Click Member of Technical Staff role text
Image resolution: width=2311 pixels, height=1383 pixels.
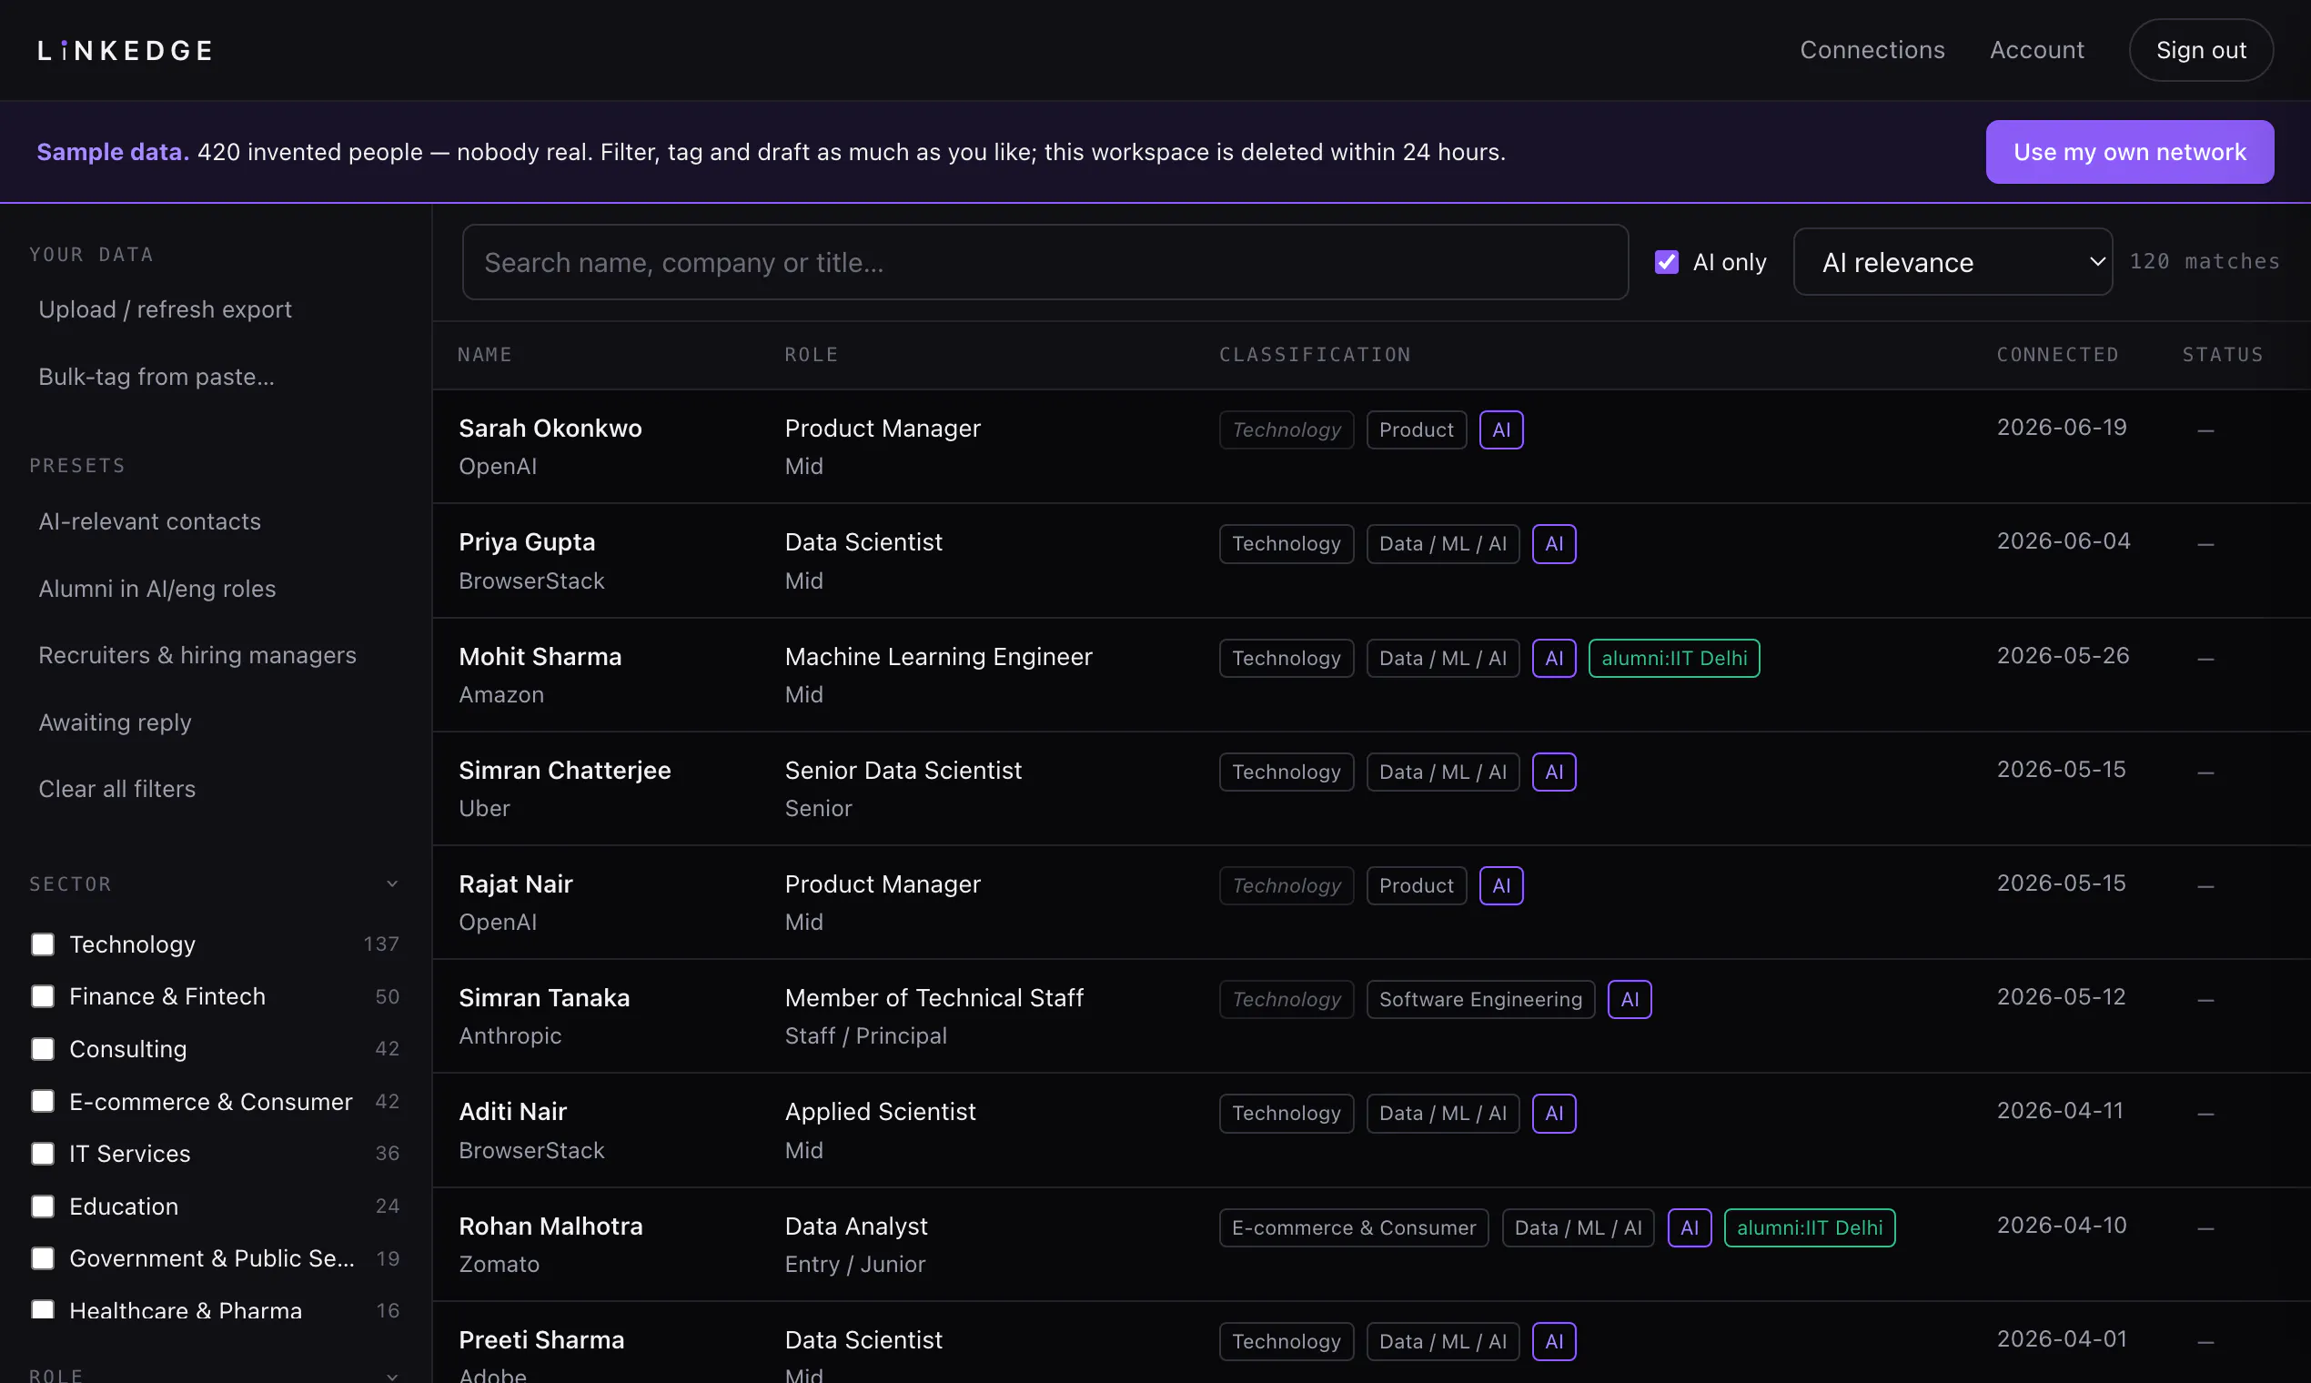[933, 997]
